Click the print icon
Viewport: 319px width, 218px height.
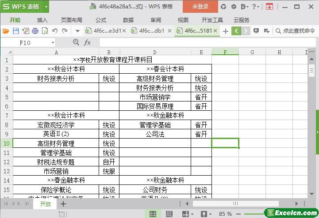point(35,31)
